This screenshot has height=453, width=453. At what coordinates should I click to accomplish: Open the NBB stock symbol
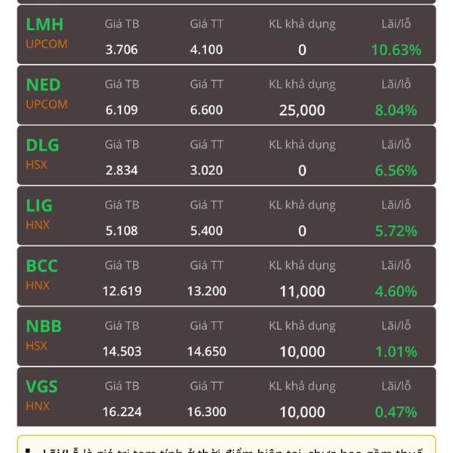(x=44, y=326)
